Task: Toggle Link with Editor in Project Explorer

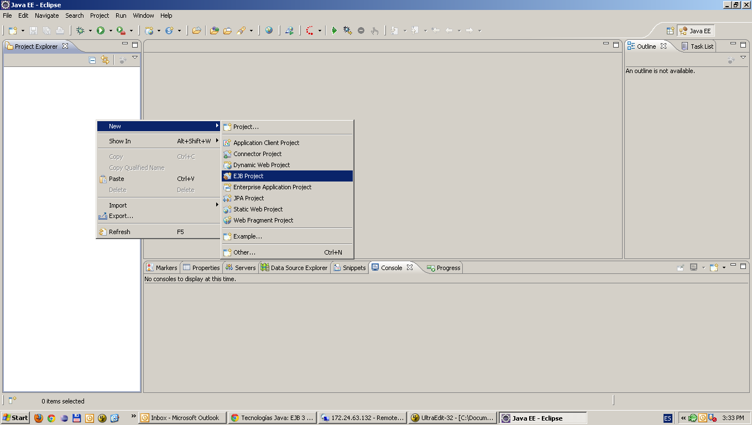Action: [x=105, y=60]
